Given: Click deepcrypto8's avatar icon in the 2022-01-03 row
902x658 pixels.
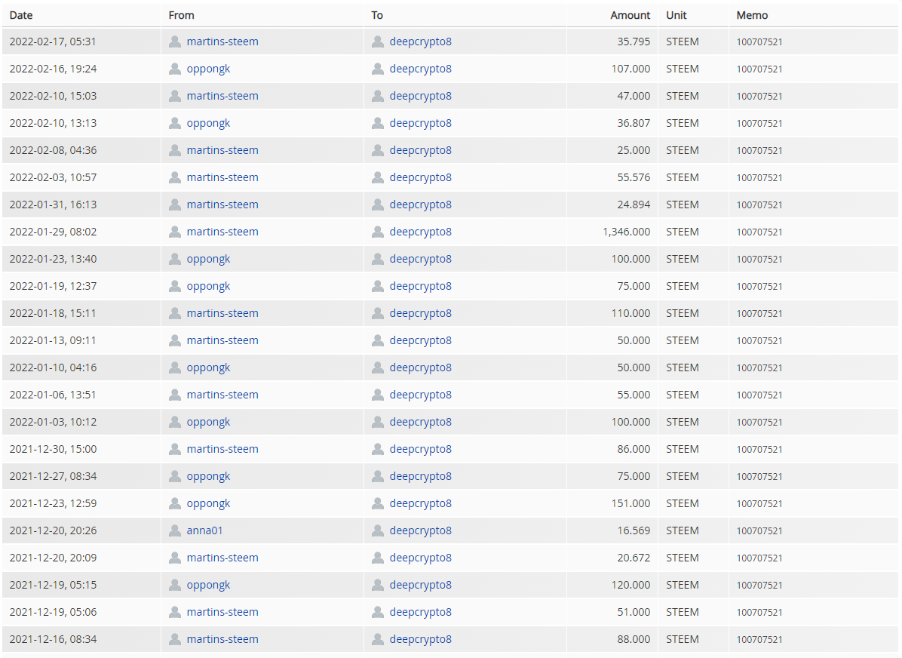Looking at the screenshot, I should (378, 422).
